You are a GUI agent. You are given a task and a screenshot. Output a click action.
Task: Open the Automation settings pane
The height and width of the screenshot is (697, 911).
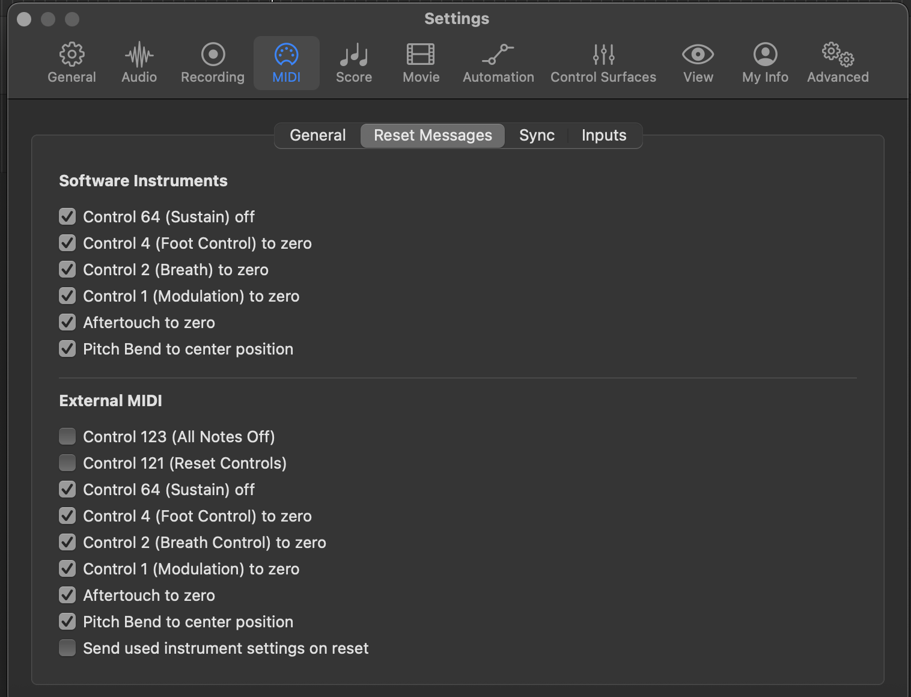(498, 62)
